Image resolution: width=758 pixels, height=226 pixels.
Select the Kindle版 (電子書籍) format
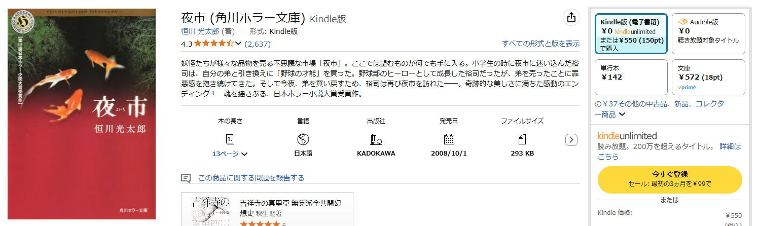click(x=631, y=33)
